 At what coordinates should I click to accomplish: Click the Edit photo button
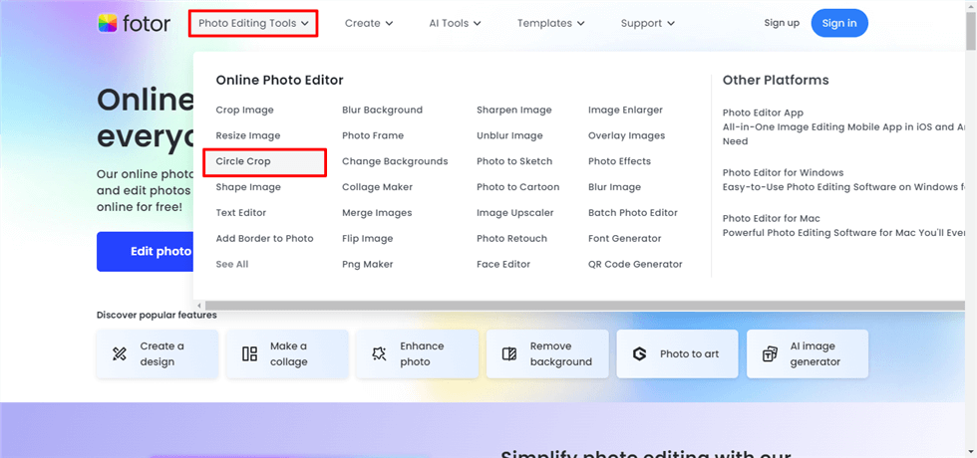146,251
